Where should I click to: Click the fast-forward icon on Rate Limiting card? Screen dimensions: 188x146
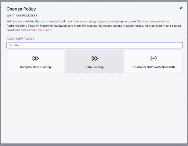[x=95, y=58]
